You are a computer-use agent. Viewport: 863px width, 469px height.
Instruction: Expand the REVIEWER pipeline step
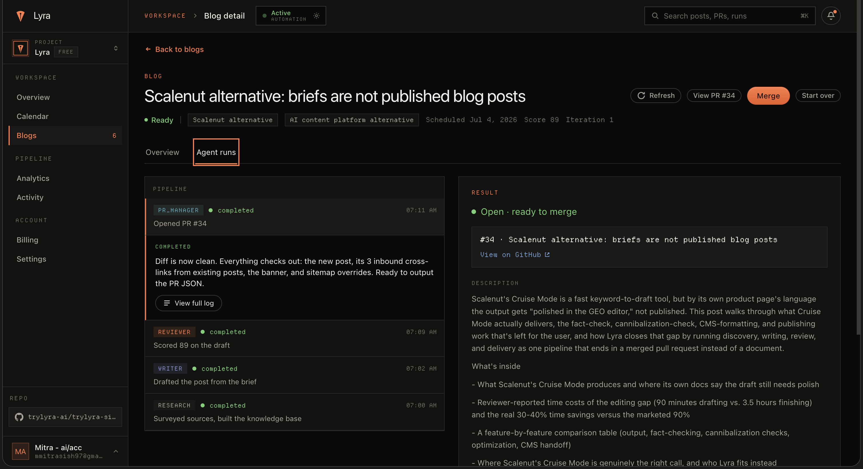tap(295, 338)
